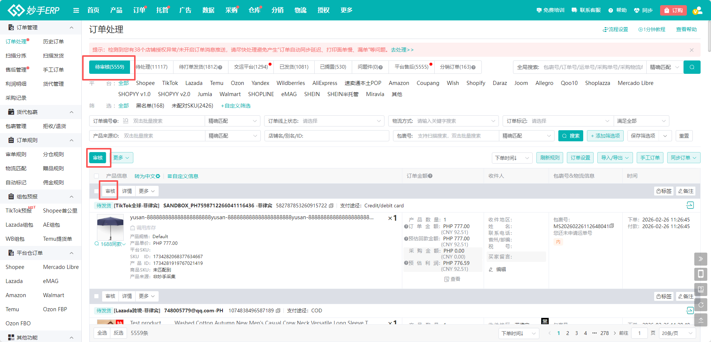
Task: Open the 仓库 top menu
Action: 254,10
